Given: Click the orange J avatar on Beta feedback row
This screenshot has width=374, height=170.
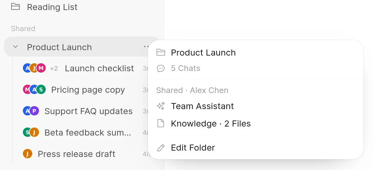Looking at the screenshot, I should click(x=34, y=132).
